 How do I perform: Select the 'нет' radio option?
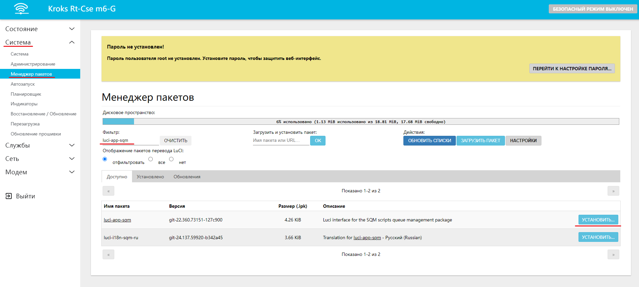(x=171, y=159)
